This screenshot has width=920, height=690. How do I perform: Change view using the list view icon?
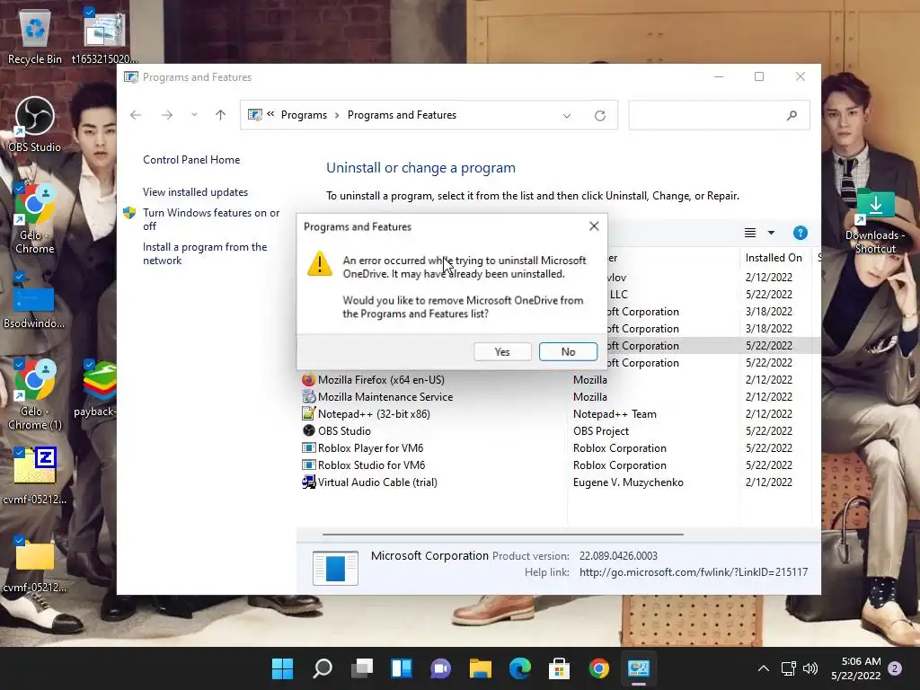click(x=750, y=233)
